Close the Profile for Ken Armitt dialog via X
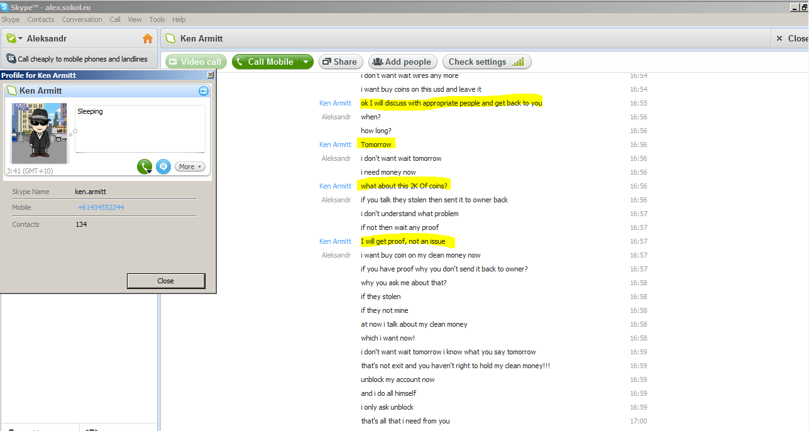This screenshot has height=431, width=809. pyautogui.click(x=211, y=75)
